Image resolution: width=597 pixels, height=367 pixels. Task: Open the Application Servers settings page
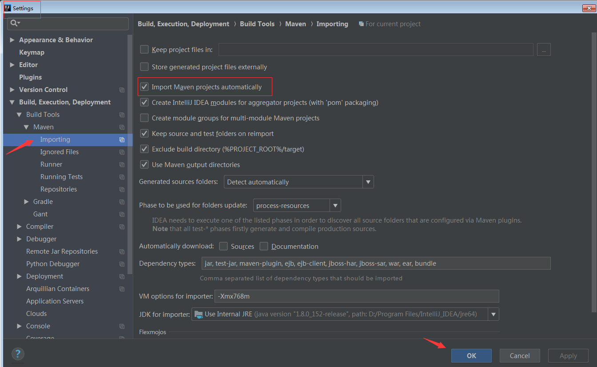(55, 301)
